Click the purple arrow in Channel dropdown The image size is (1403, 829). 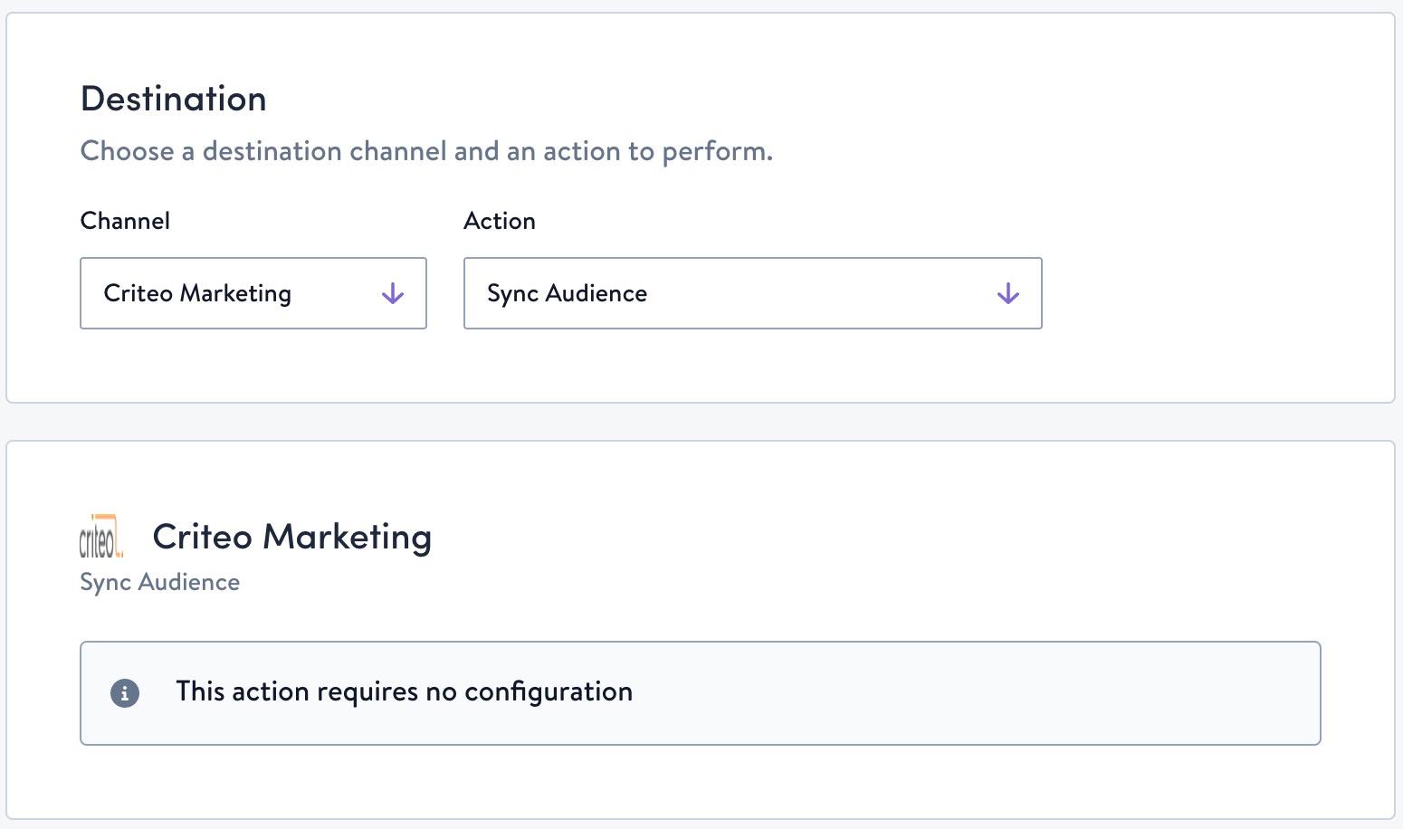[x=393, y=294]
